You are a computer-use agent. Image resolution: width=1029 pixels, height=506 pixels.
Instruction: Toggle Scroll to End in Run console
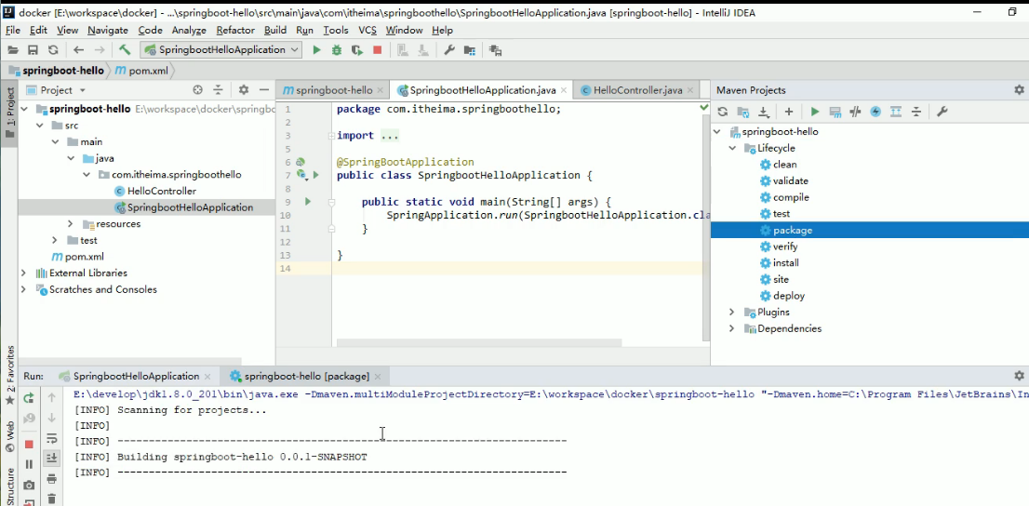click(x=52, y=458)
